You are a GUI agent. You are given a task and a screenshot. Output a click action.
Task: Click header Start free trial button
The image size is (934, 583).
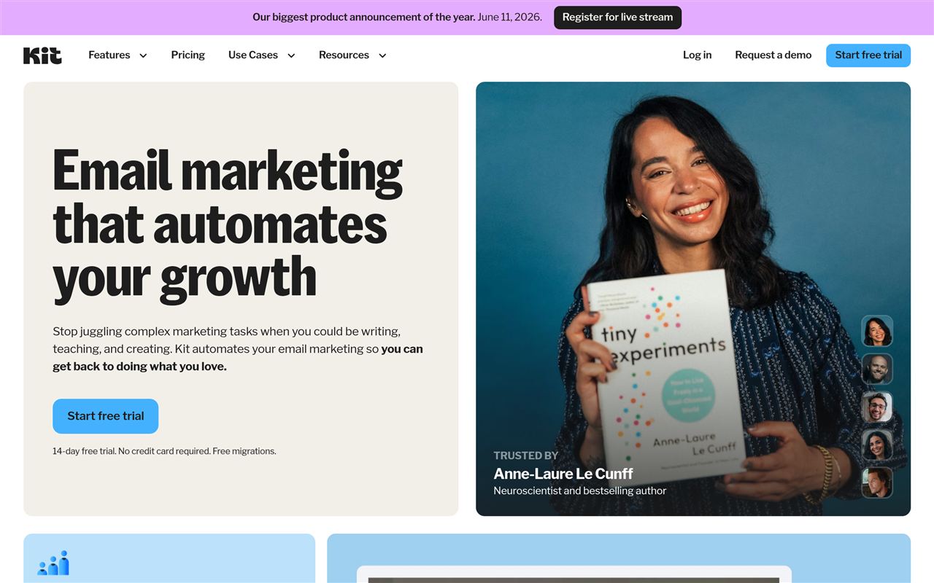pos(868,55)
